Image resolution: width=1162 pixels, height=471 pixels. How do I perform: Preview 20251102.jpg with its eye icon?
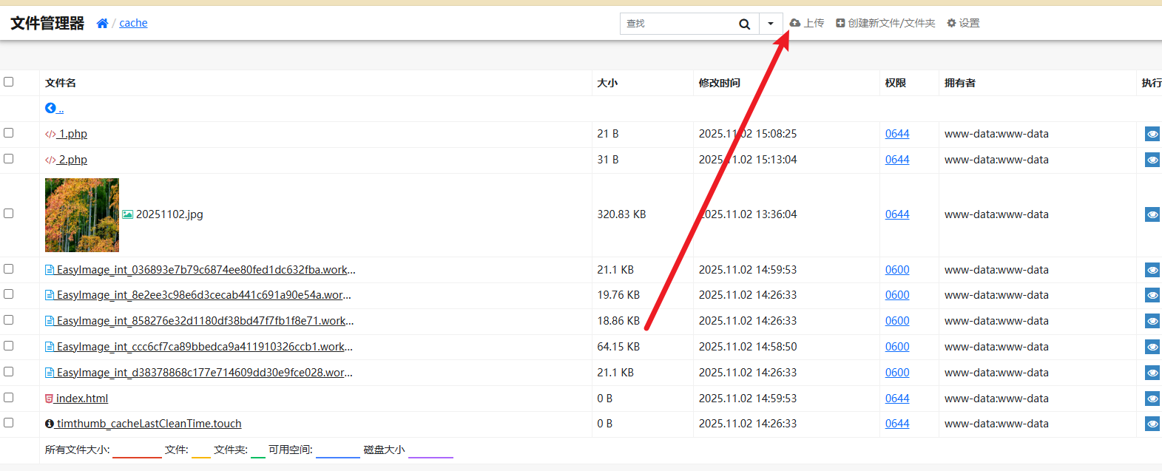(x=1152, y=214)
